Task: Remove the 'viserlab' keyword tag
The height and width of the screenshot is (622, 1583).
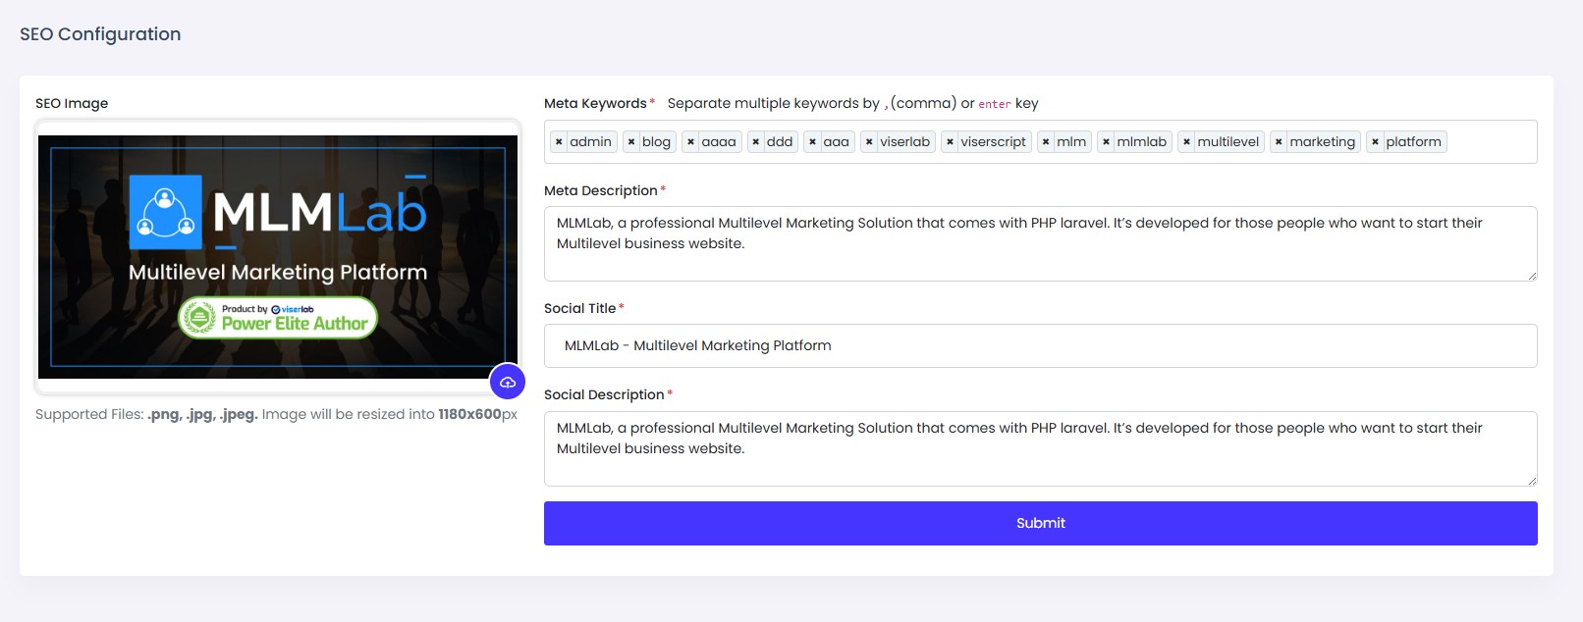Action: coord(869,142)
